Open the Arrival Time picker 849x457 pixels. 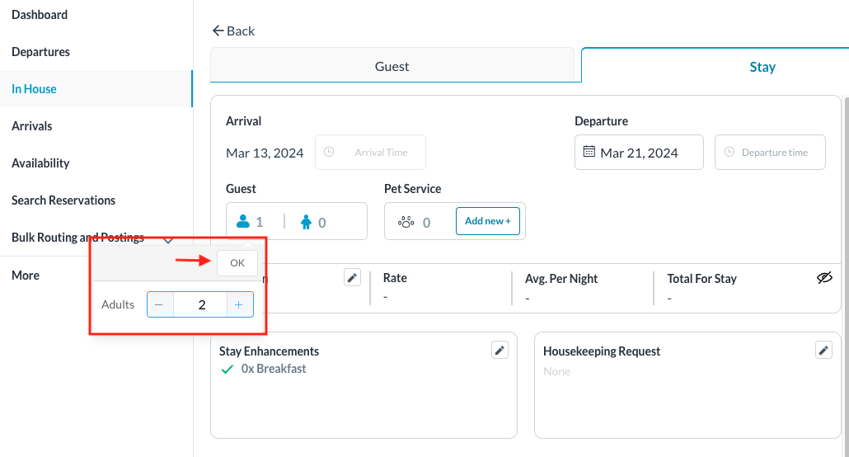371,153
